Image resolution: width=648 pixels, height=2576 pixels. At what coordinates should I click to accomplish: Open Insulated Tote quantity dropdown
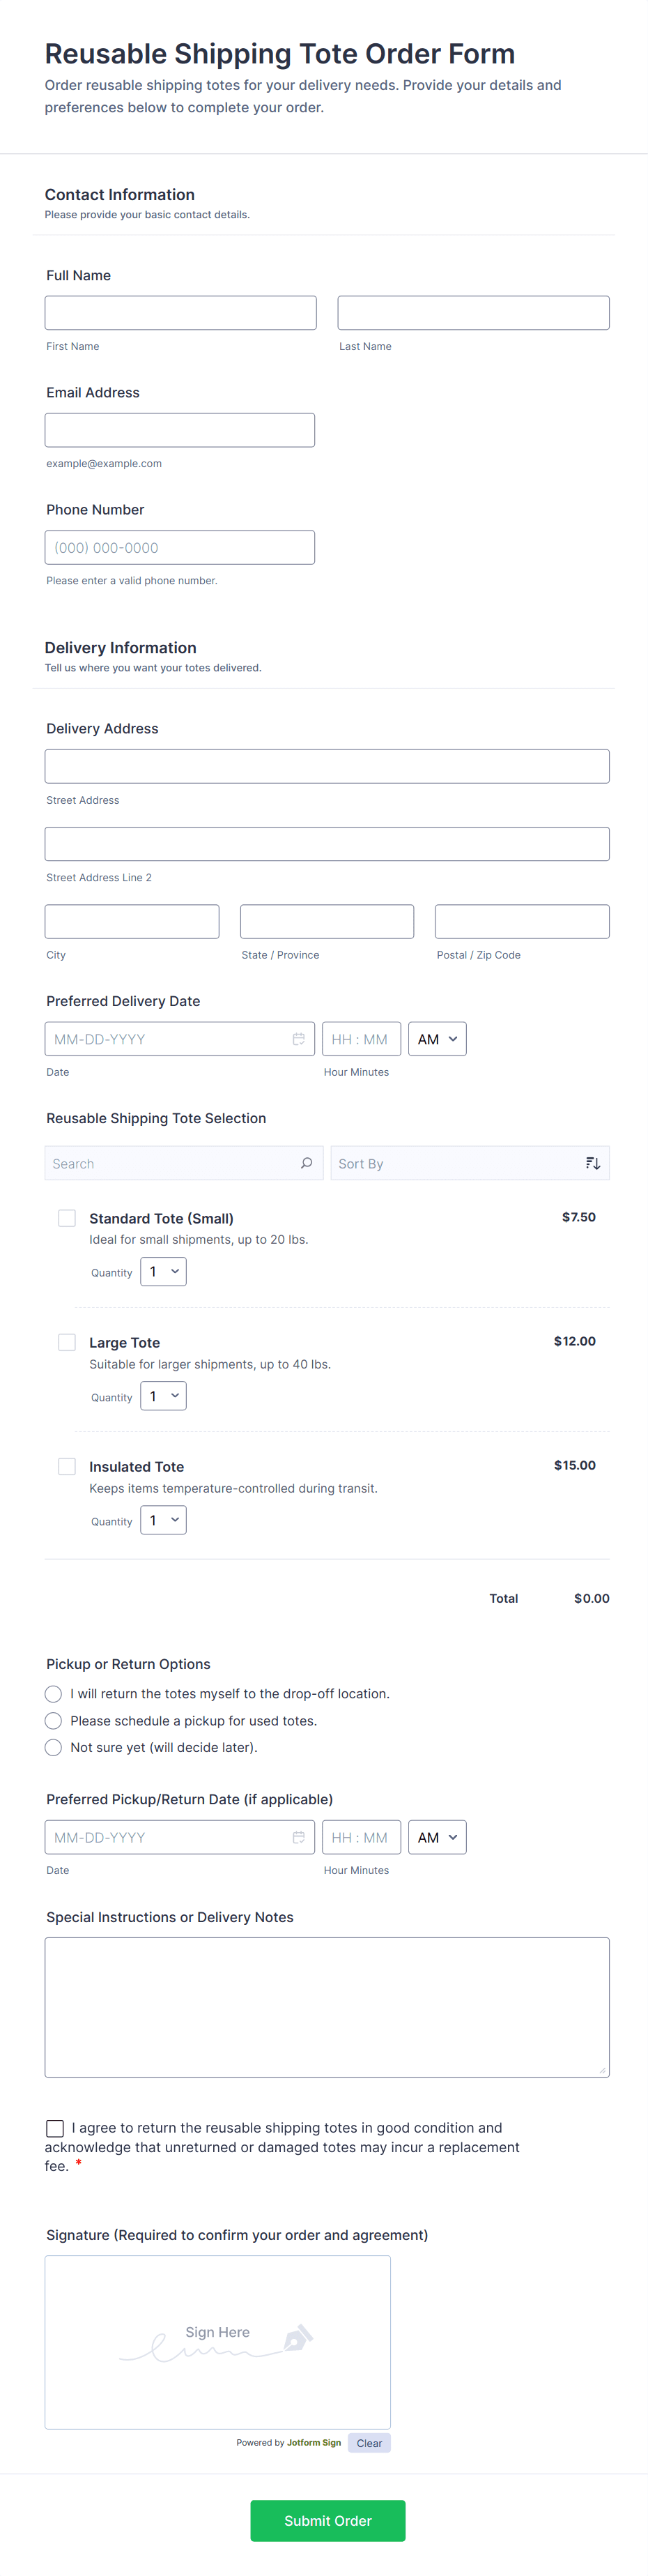tap(163, 1520)
